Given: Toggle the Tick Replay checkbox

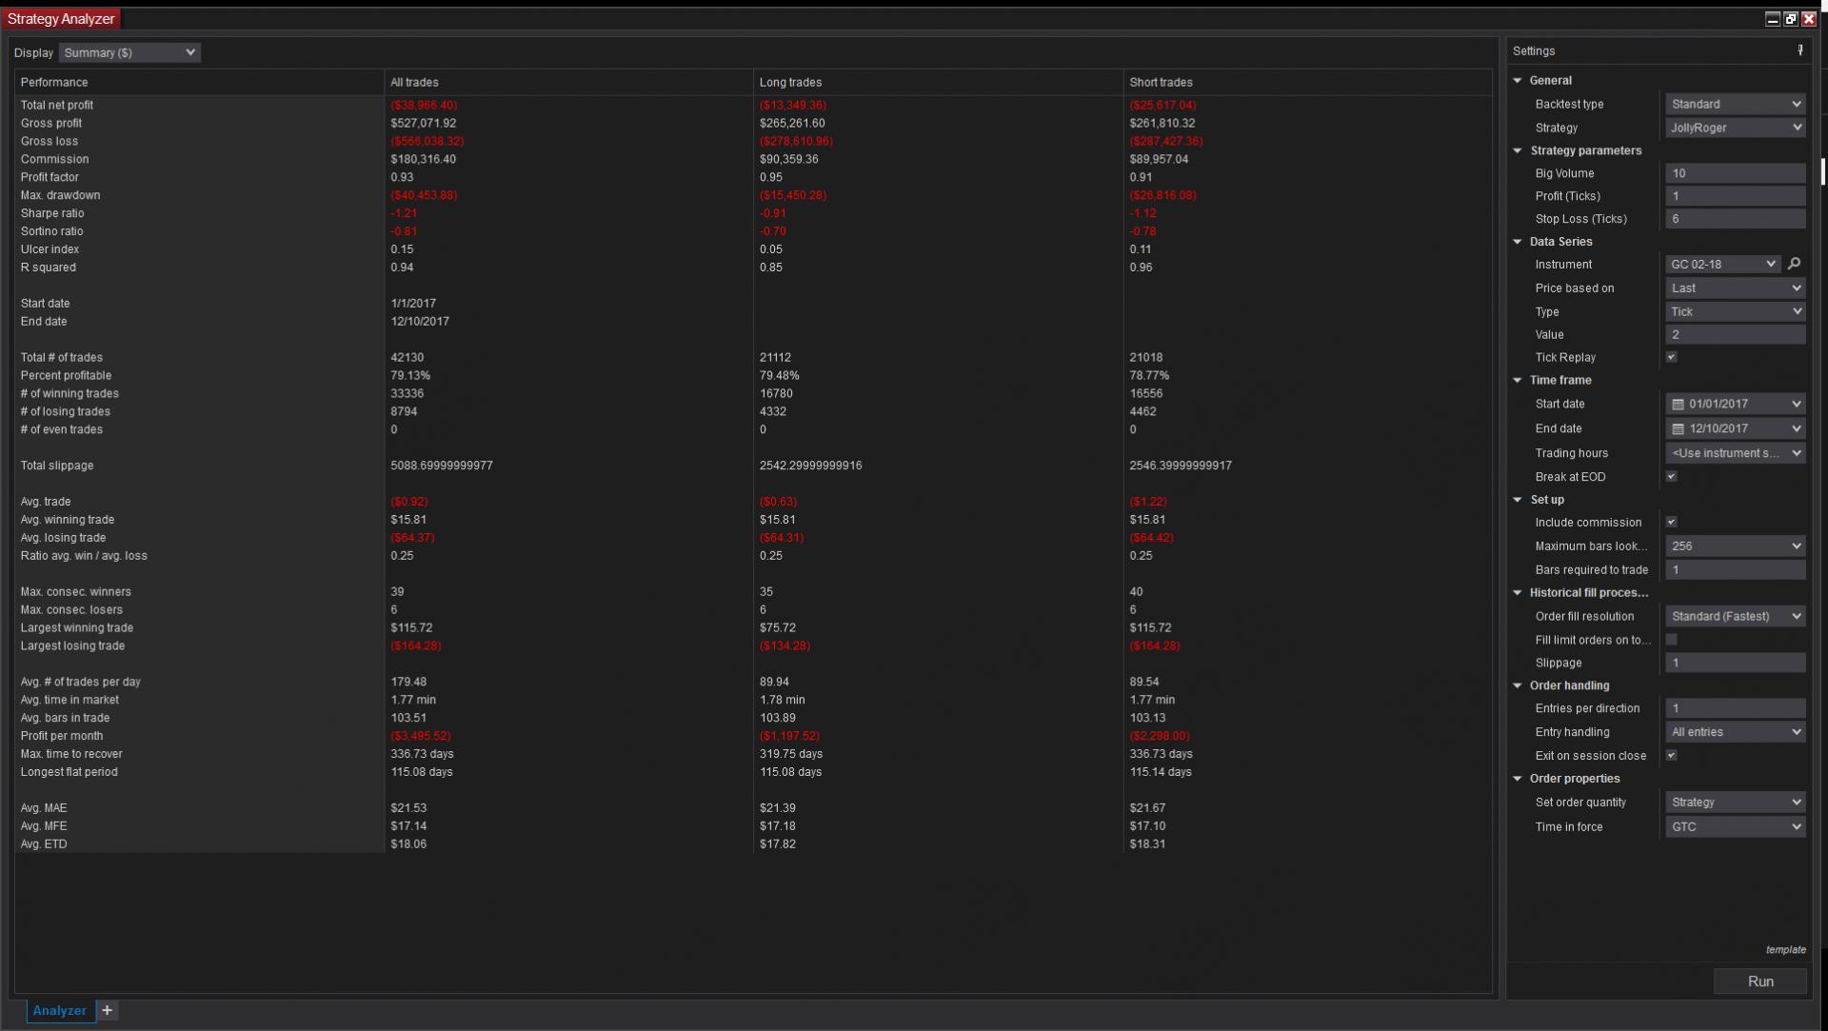Looking at the screenshot, I should (1671, 357).
